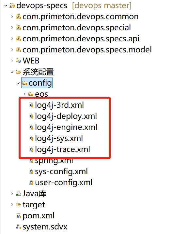Click the devops-specs project icon
172x234 pixels.
pyautogui.click(x=12, y=6)
